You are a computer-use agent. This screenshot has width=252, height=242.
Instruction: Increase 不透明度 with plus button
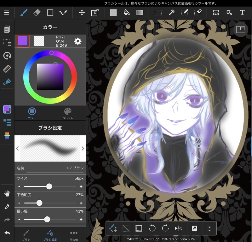(81, 203)
